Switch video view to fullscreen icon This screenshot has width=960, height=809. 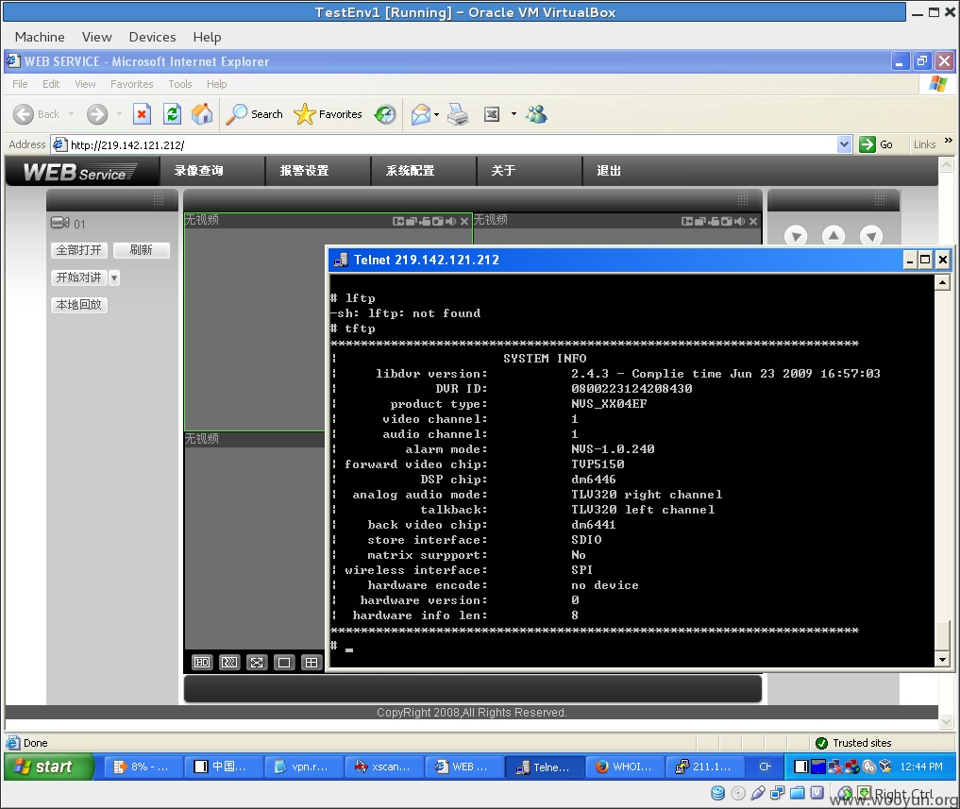point(257,663)
